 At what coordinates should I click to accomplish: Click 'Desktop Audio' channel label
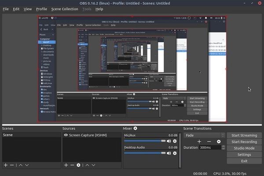point(134,147)
